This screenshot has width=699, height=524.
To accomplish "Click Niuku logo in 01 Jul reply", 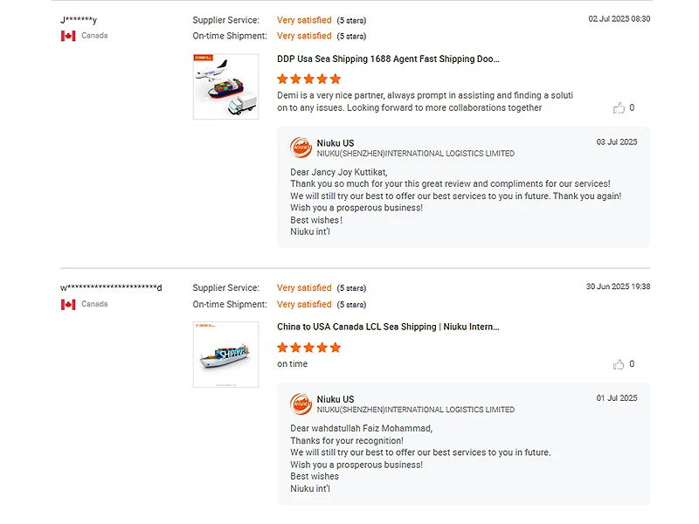I will tap(301, 403).
